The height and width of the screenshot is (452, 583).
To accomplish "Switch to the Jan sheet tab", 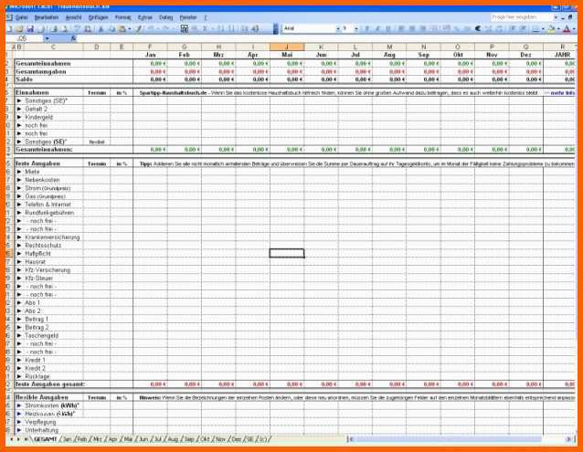I will pyautogui.click(x=68, y=439).
